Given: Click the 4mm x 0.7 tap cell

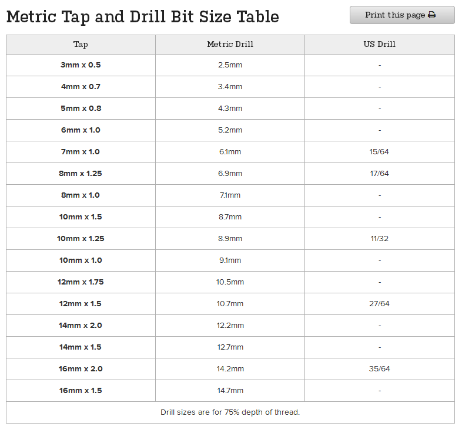Looking at the screenshot, I should [x=81, y=87].
